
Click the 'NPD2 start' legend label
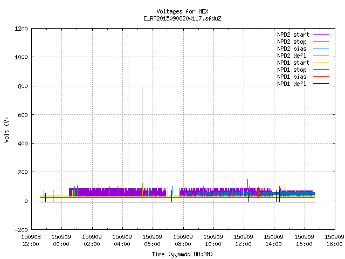coord(293,35)
